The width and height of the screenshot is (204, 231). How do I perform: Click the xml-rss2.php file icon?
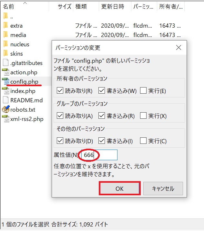[5, 119]
